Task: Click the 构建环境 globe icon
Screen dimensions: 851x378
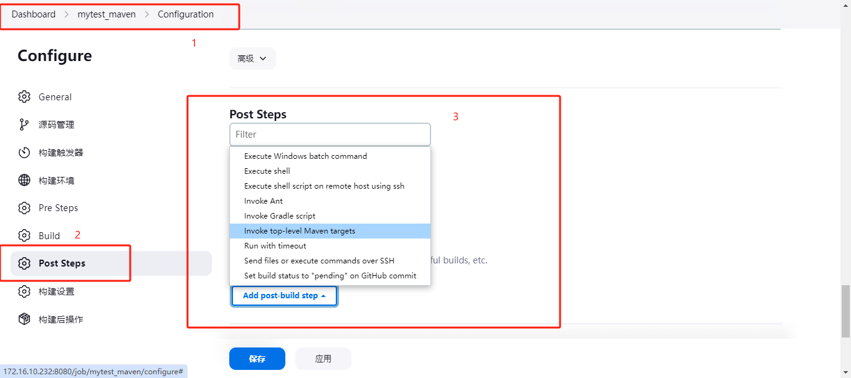Action: coord(24,181)
